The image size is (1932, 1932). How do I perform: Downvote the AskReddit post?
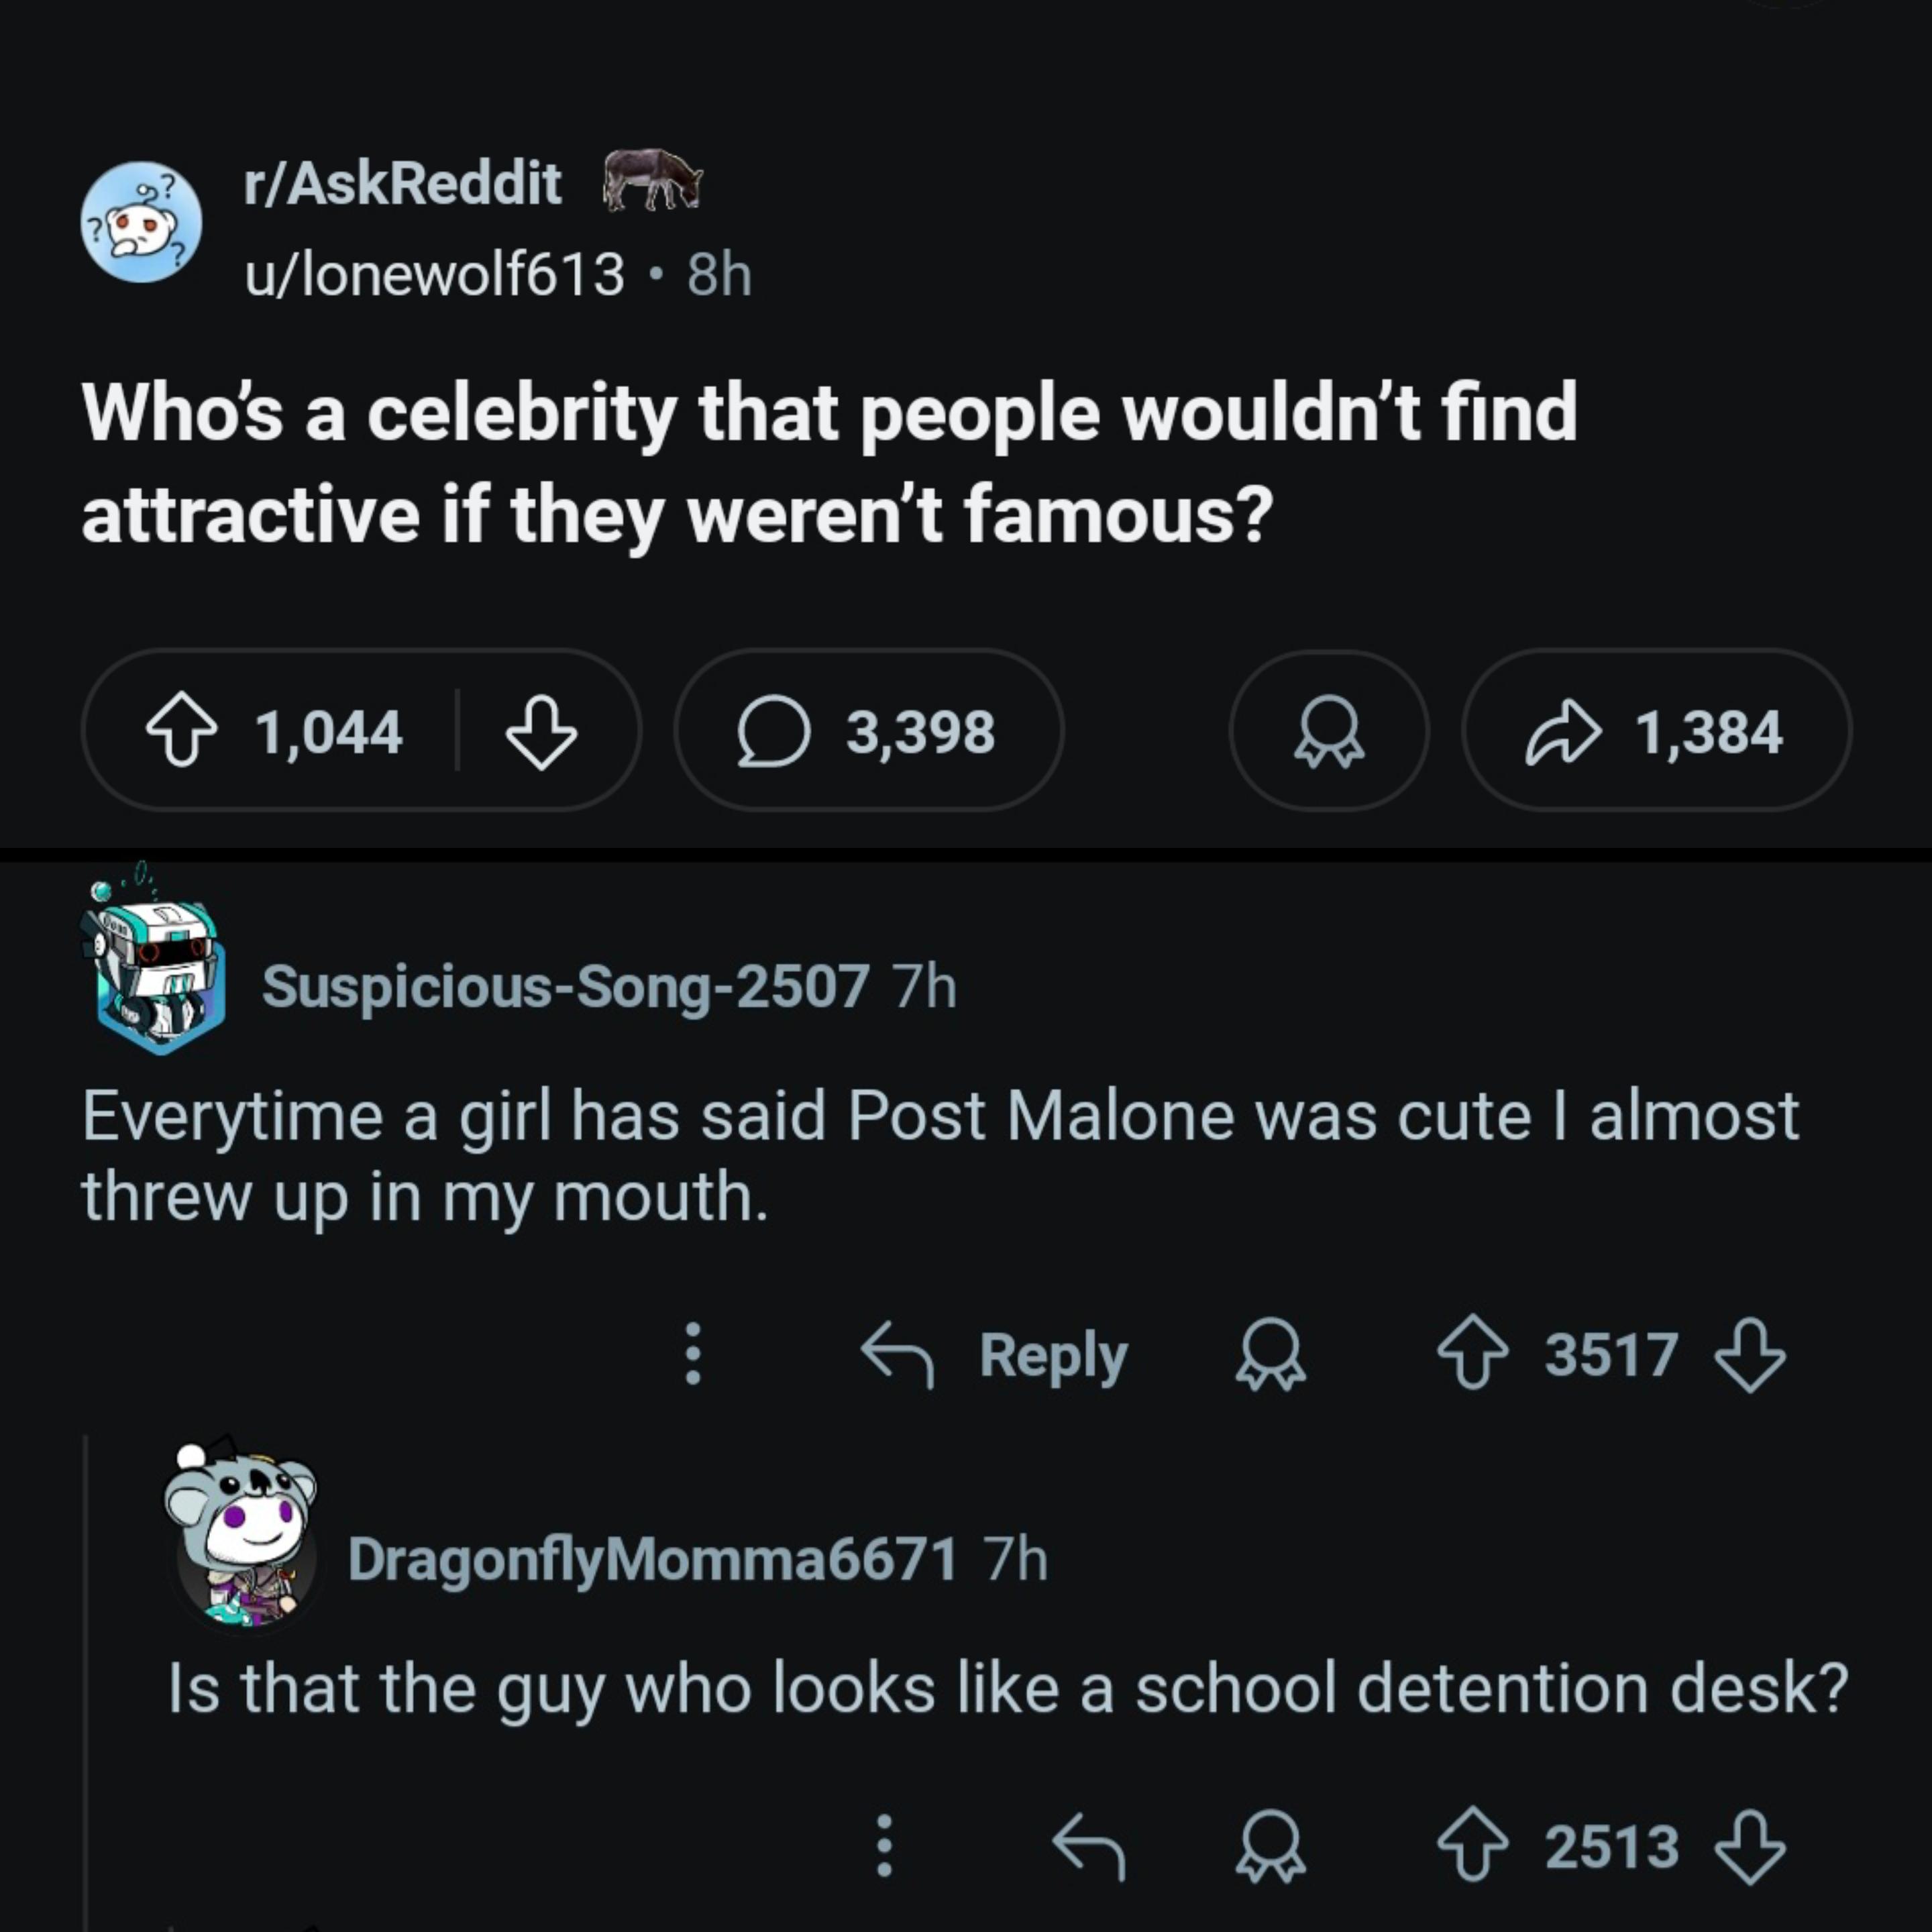(541, 732)
